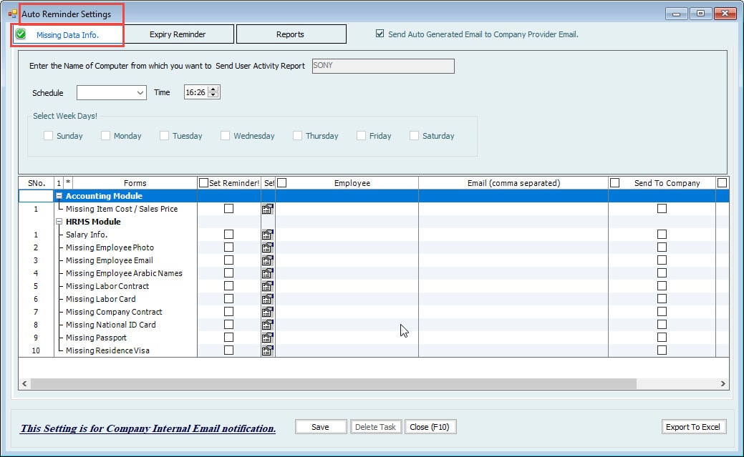Click the Forms column header
This screenshot has height=457, width=744.
(135, 183)
